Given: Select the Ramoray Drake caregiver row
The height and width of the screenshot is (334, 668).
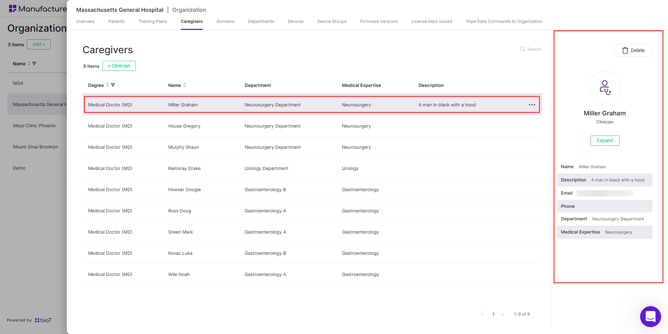Looking at the screenshot, I should [x=312, y=169].
